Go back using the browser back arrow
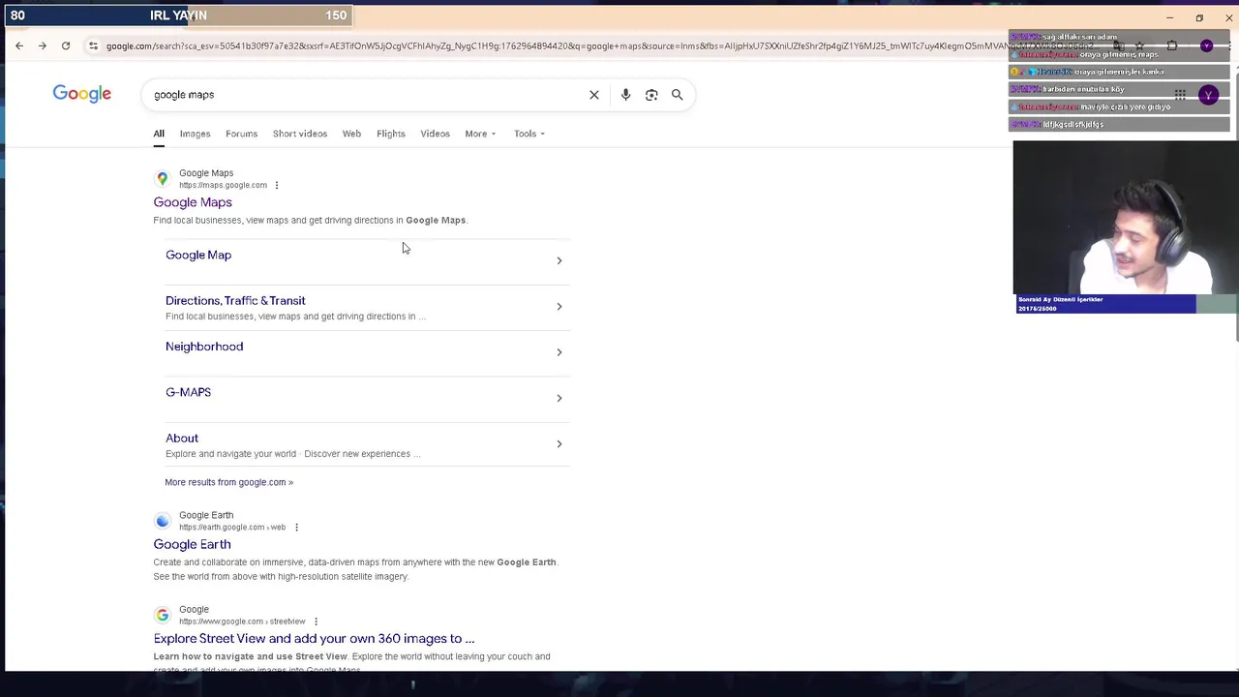The width and height of the screenshot is (1239, 697). point(19,45)
